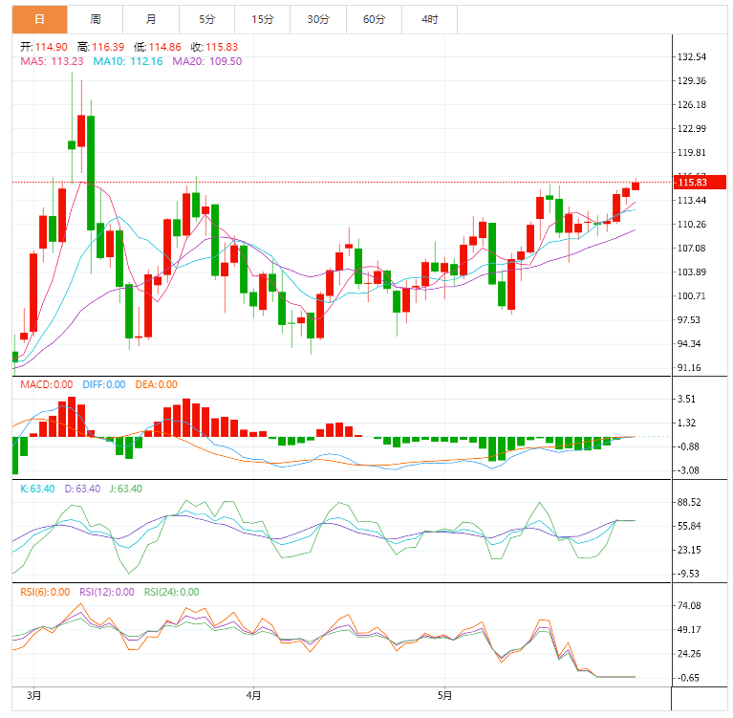This screenshot has height=718, width=733.
Task: Click the RSI(6):0.00 label
Action: 45,592
